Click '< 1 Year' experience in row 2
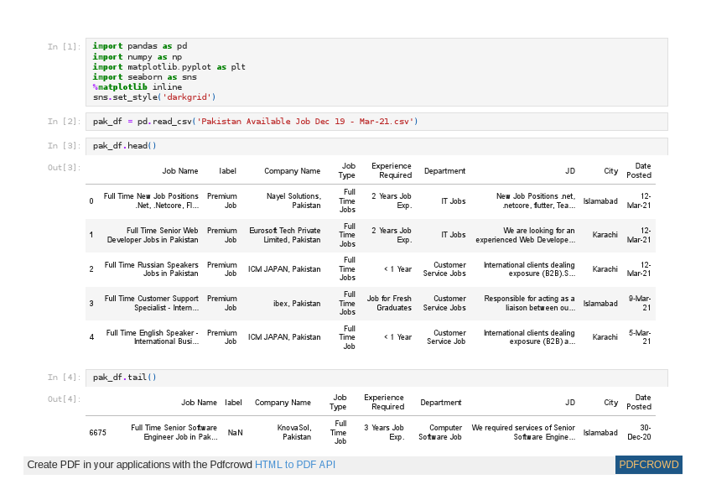 click(397, 269)
